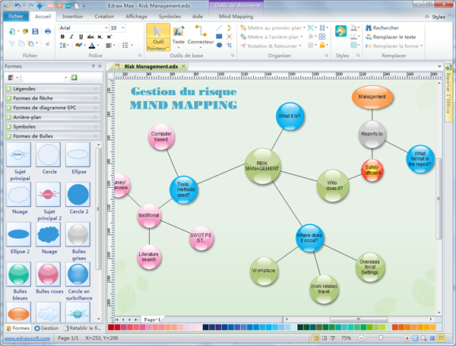The width and height of the screenshot is (456, 346).
Task: Toggle bold text formatting
Action: 62,37
